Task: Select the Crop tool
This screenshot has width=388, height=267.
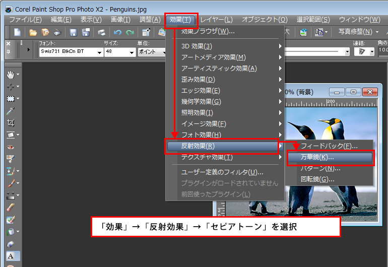Action: (11, 123)
